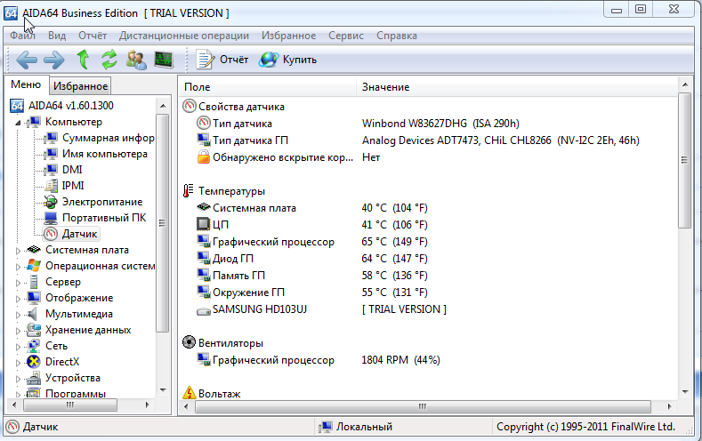Click the Отчёт report toolbar button
This screenshot has height=441, width=702.
tap(222, 60)
